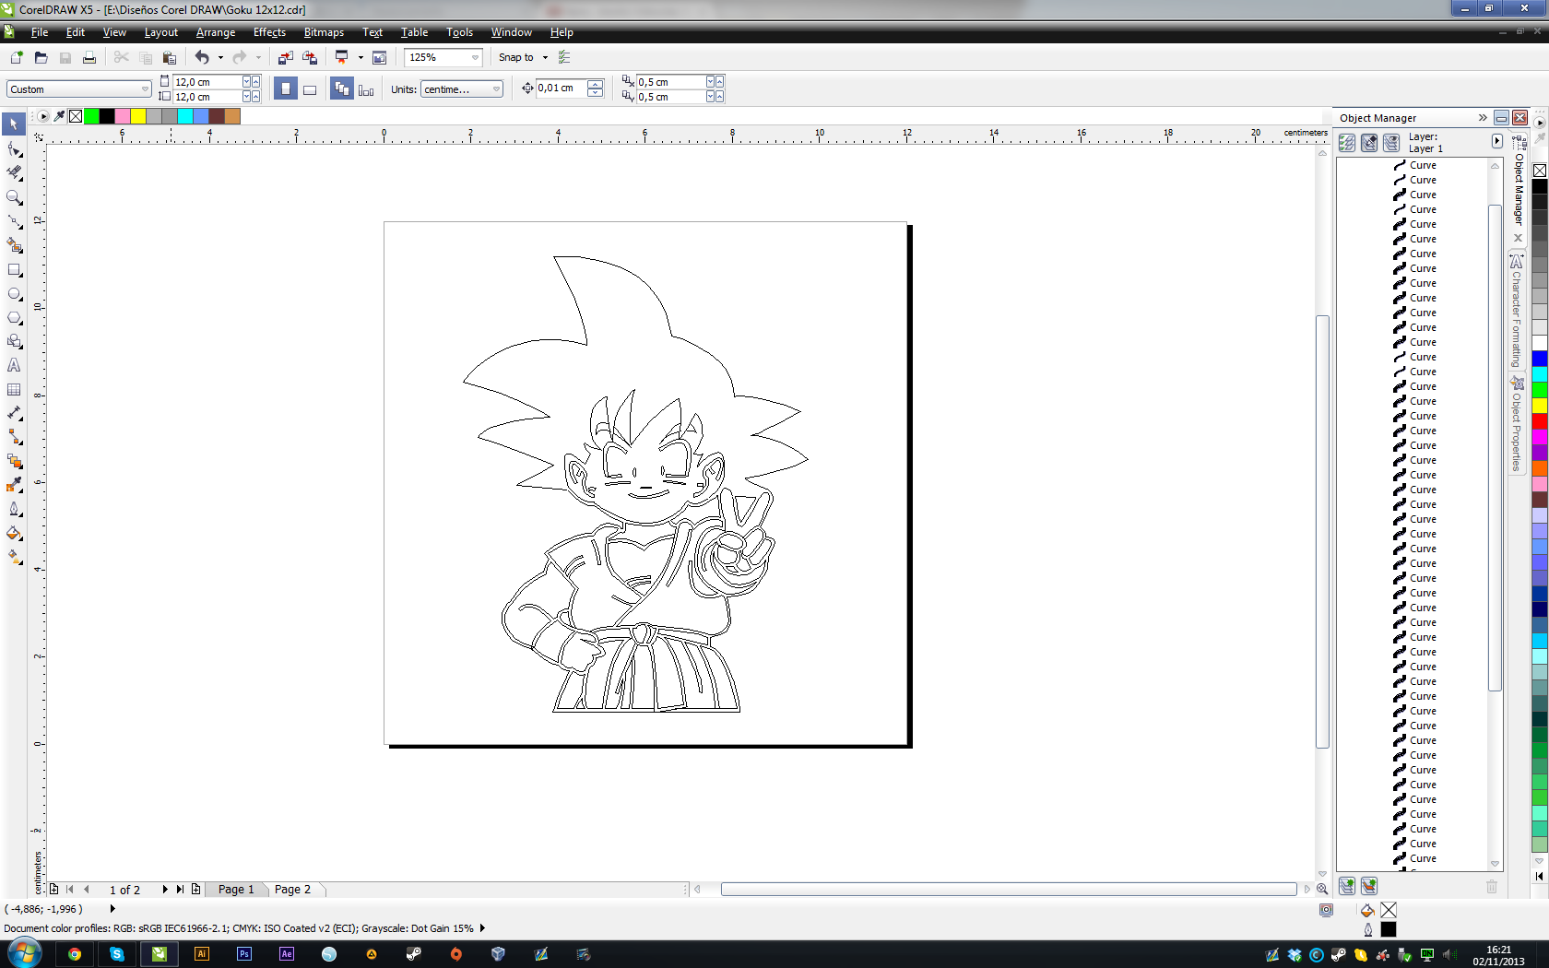Image resolution: width=1549 pixels, height=968 pixels.
Task: Select the Outline Pen tool
Action: click(14, 510)
